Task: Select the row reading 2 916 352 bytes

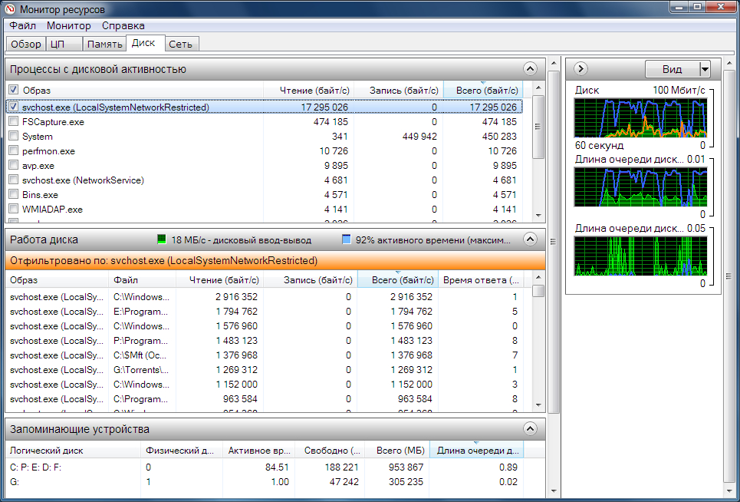Action: point(265,297)
